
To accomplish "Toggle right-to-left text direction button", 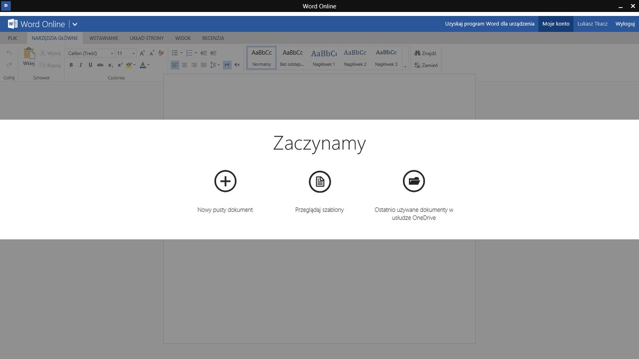I will click(x=237, y=65).
